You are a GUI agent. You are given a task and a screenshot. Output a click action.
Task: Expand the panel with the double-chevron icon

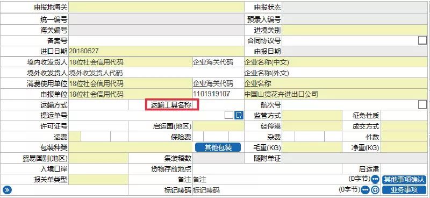coord(7,190)
